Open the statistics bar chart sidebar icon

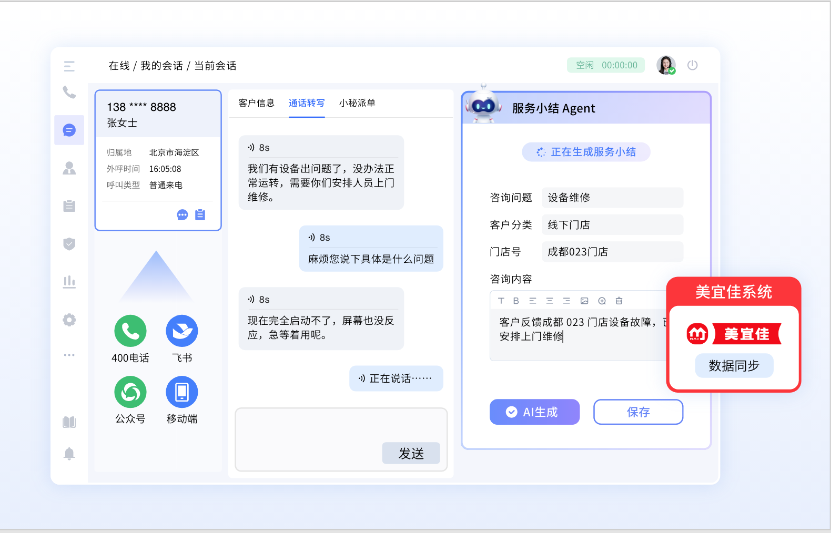(69, 282)
